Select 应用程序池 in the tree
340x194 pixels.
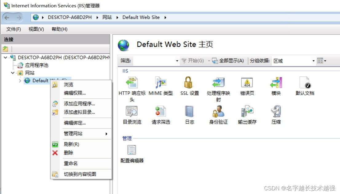tap(36, 65)
